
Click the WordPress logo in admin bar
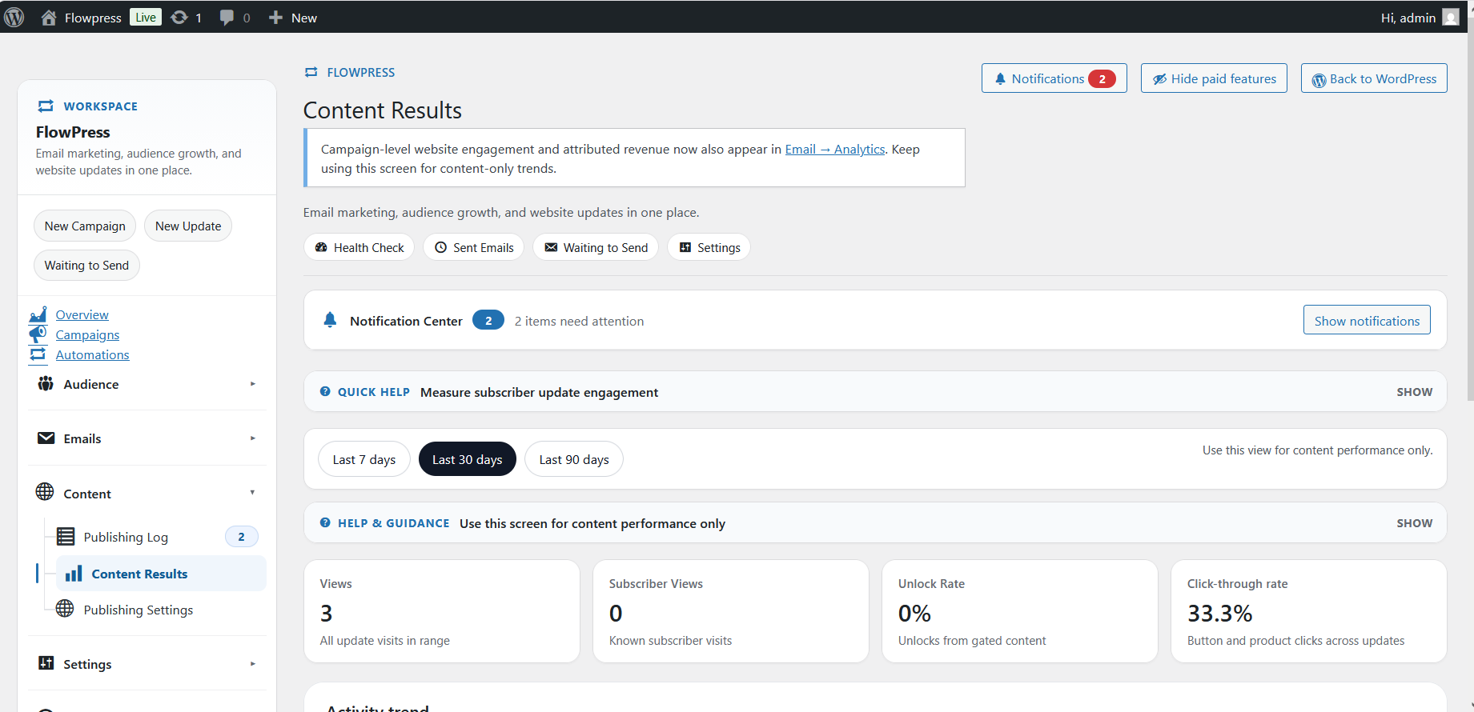click(14, 17)
